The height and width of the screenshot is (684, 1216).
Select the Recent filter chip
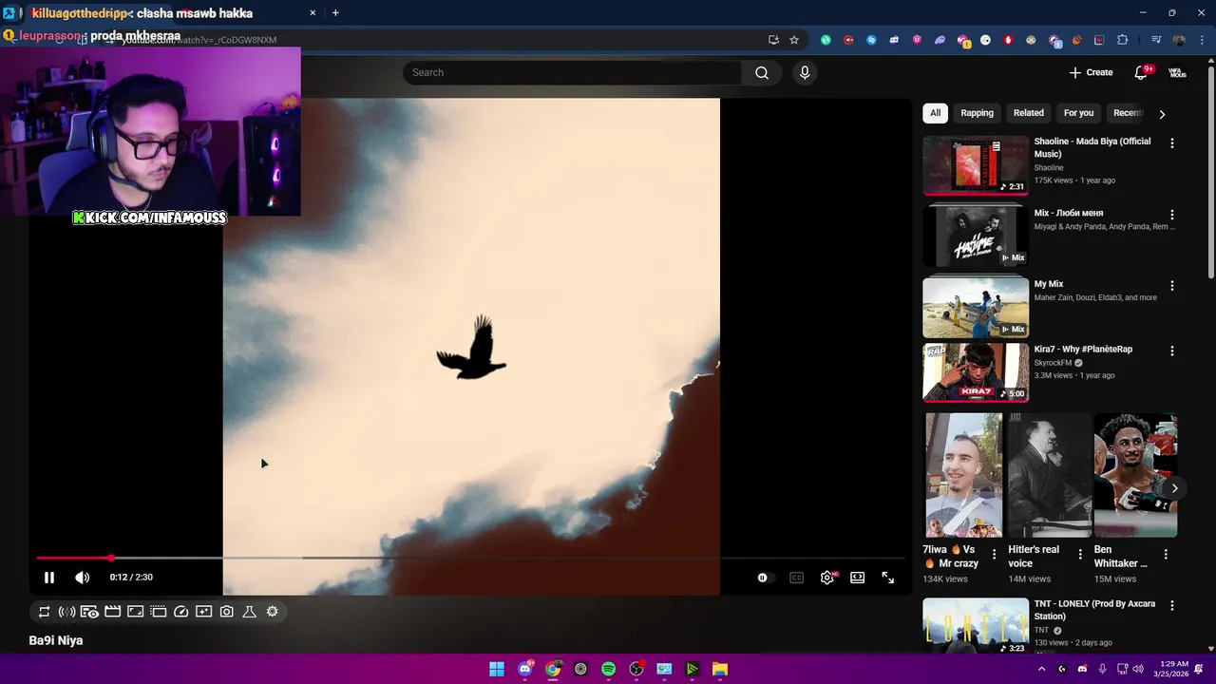pos(1128,113)
